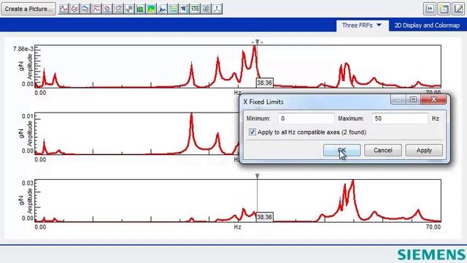The width and height of the screenshot is (467, 263).
Task: Click the 0.03 Y-axis value of bottom plot
Action: (x=28, y=183)
